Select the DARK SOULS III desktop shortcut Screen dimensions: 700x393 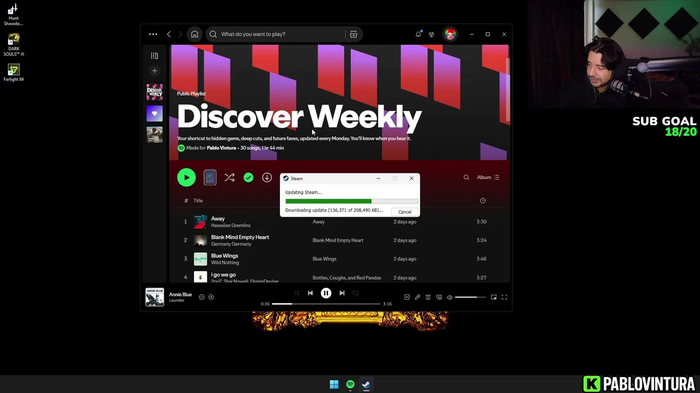click(14, 45)
